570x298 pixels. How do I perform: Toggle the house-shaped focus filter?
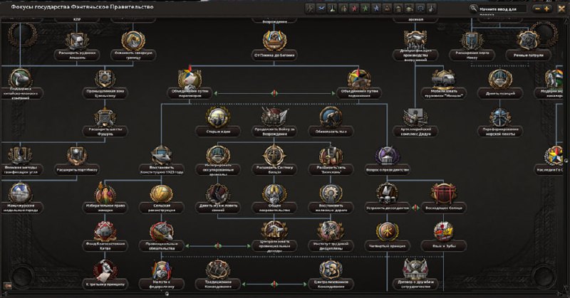(398, 9)
